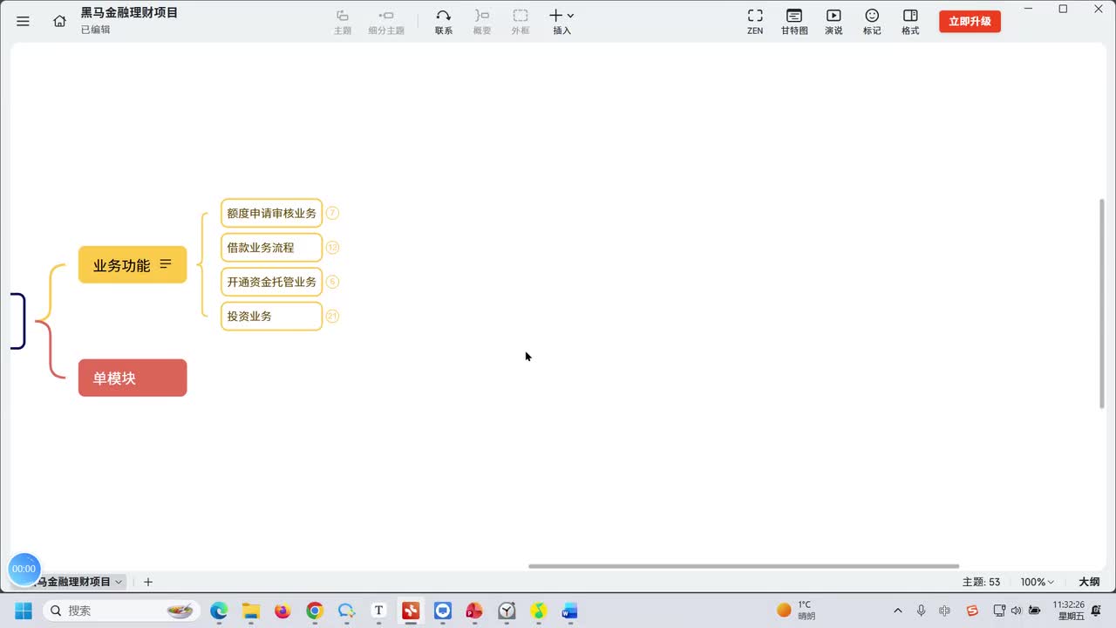Open the Gantt chart (甘特图) view
The width and height of the screenshot is (1116, 628).
pyautogui.click(x=794, y=22)
